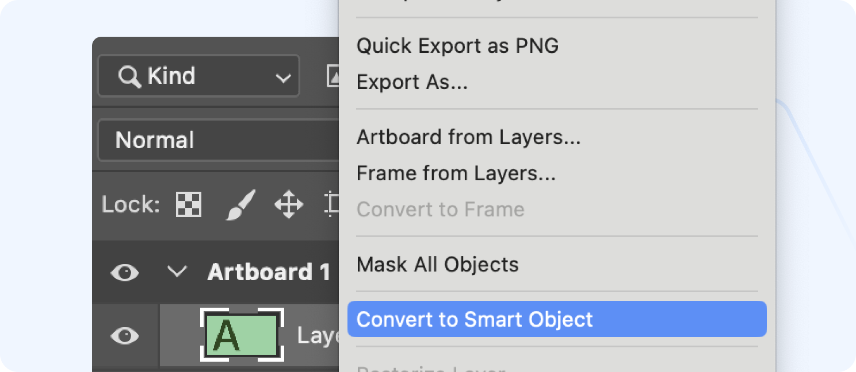Click the green letter A layer thumbnail
Image resolution: width=856 pixels, height=372 pixels.
[241, 336]
